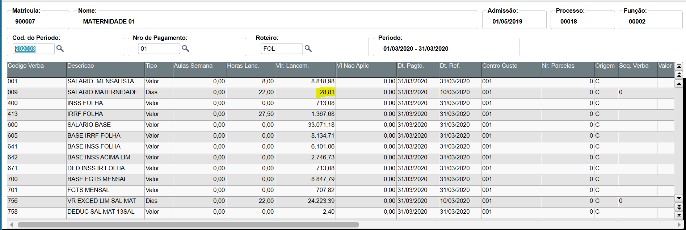Click the value 8.818,98
Screen dimensions: 686x230
323,81
